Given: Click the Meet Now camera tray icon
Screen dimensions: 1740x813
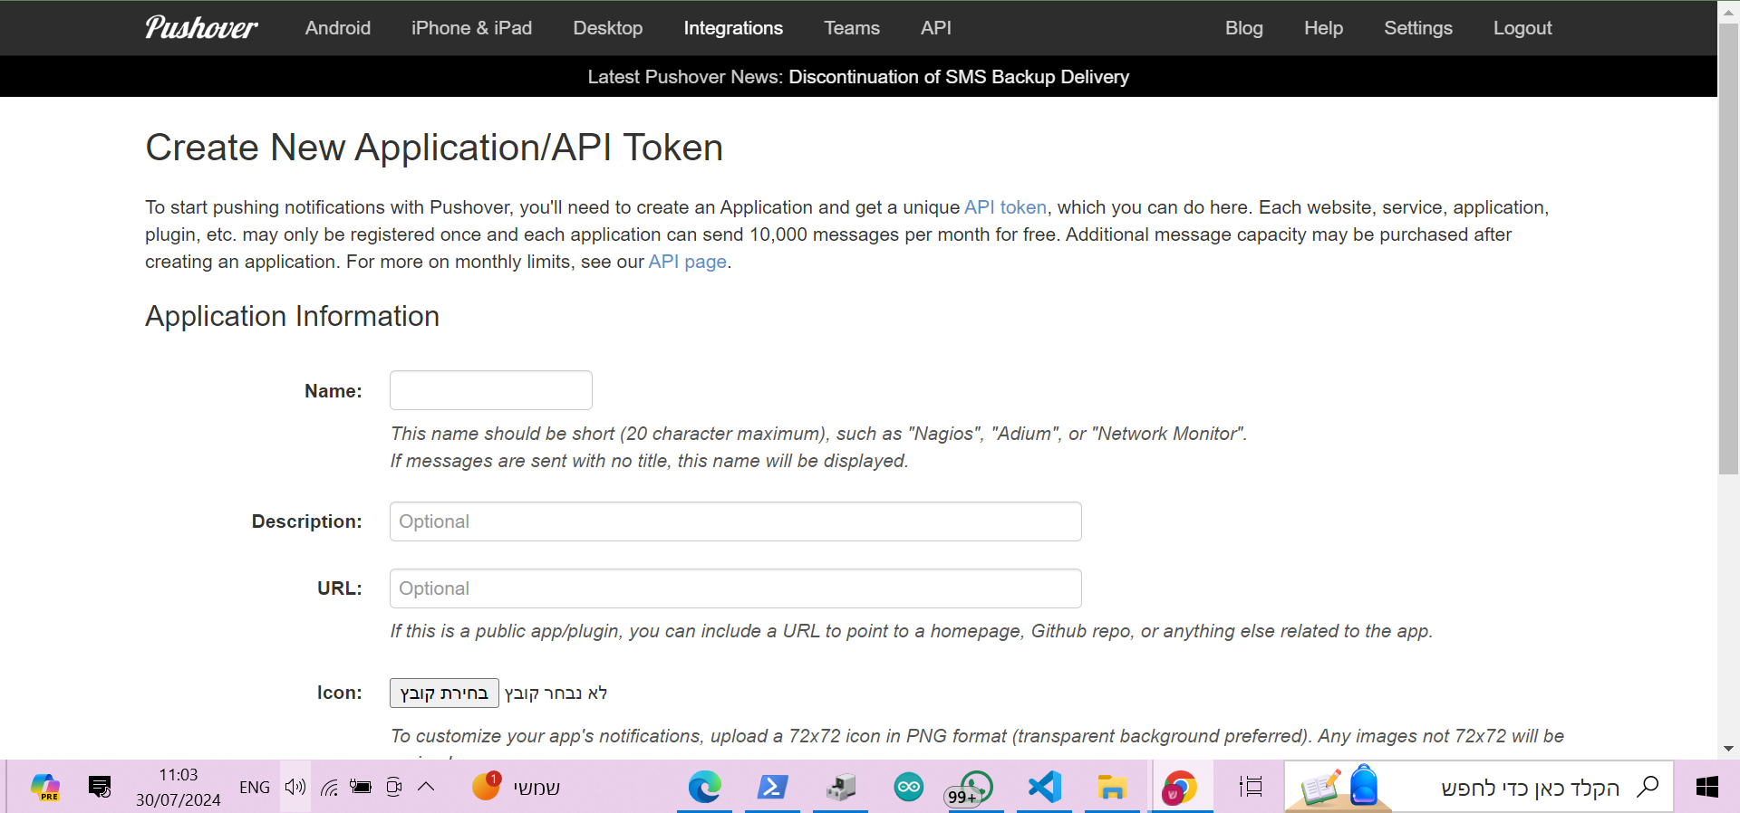Looking at the screenshot, I should click(x=393, y=787).
